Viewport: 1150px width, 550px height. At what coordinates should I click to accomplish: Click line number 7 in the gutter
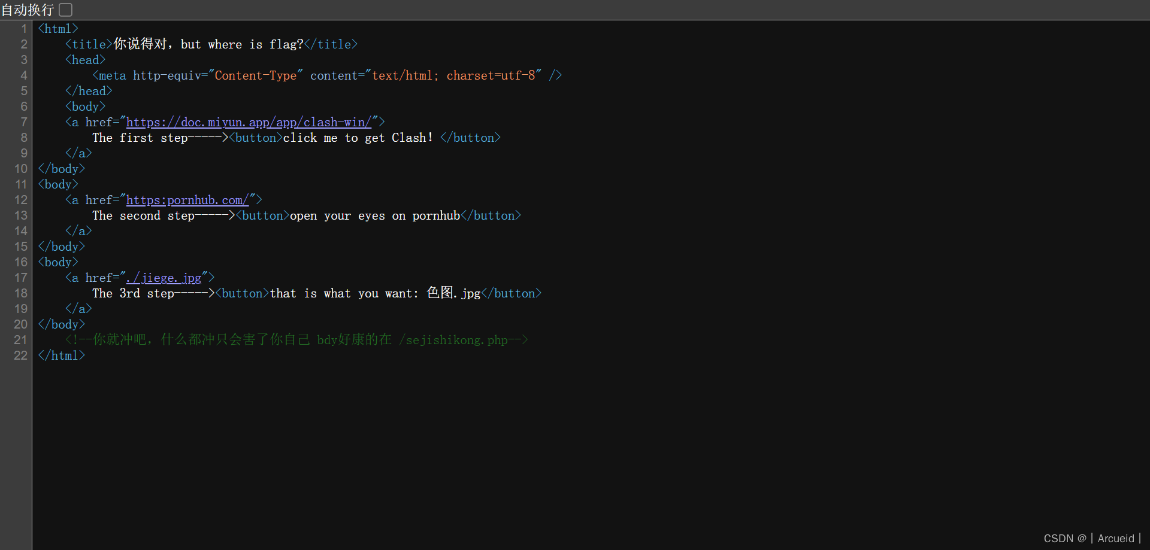[x=24, y=122]
